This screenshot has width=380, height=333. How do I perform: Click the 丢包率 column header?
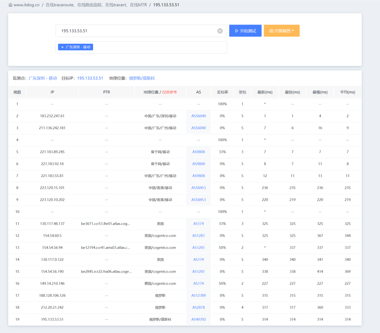(x=222, y=92)
